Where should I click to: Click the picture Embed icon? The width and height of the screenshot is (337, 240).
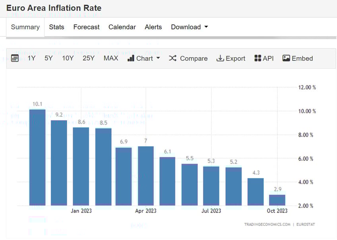[x=286, y=58]
